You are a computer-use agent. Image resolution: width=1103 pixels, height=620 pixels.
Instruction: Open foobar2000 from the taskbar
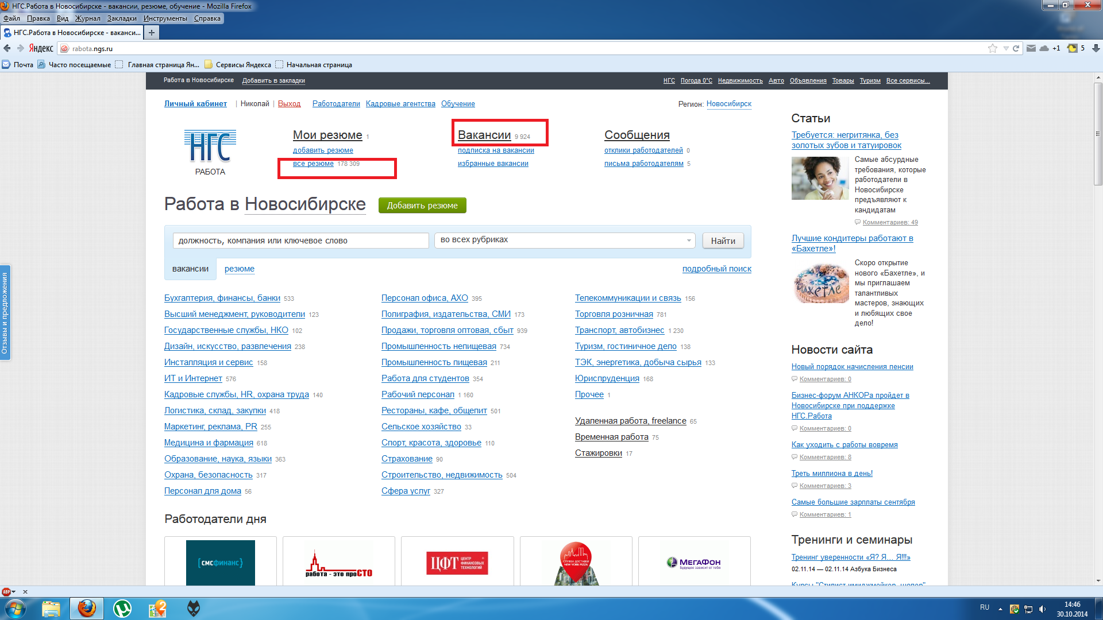194,609
